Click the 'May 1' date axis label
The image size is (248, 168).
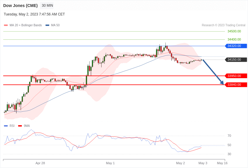[x=110, y=163]
